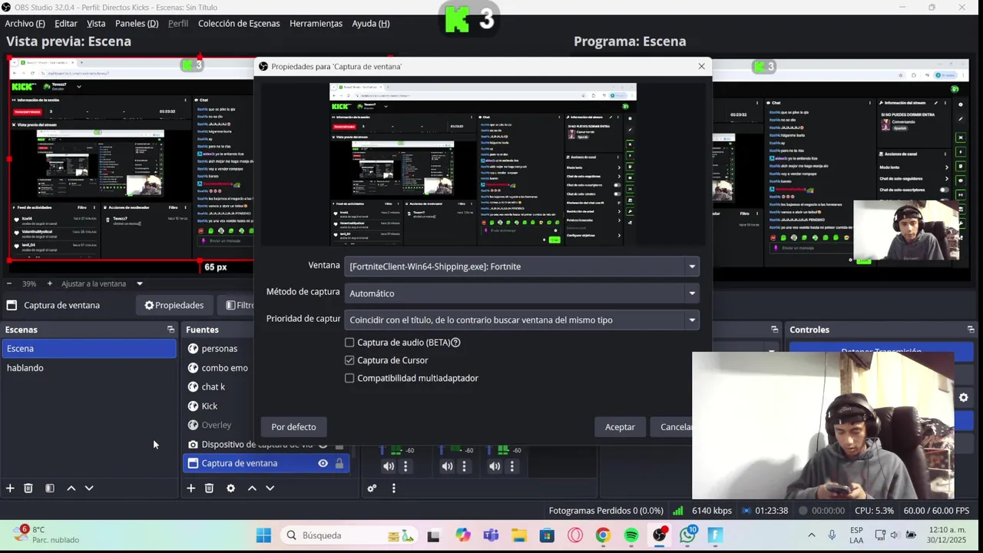Select the hablando scene
Image resolution: width=983 pixels, height=553 pixels.
point(89,368)
